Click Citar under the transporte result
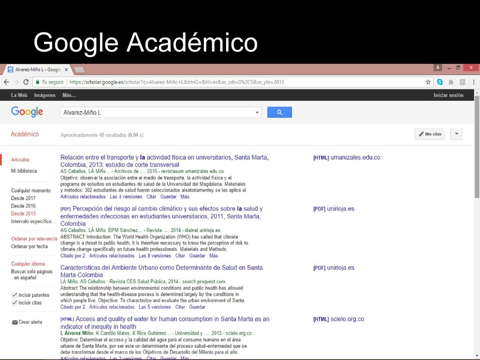The height and width of the screenshot is (360, 480). coord(151,196)
